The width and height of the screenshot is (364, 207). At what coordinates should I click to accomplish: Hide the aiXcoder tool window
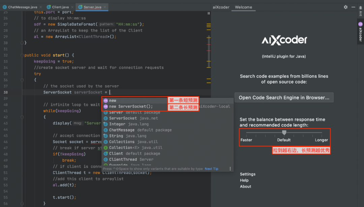pyautogui.click(x=353, y=7)
